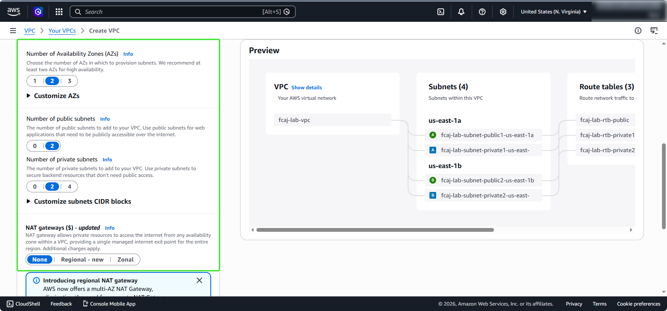
Task: Open the Services grid menu
Action: coord(59,12)
